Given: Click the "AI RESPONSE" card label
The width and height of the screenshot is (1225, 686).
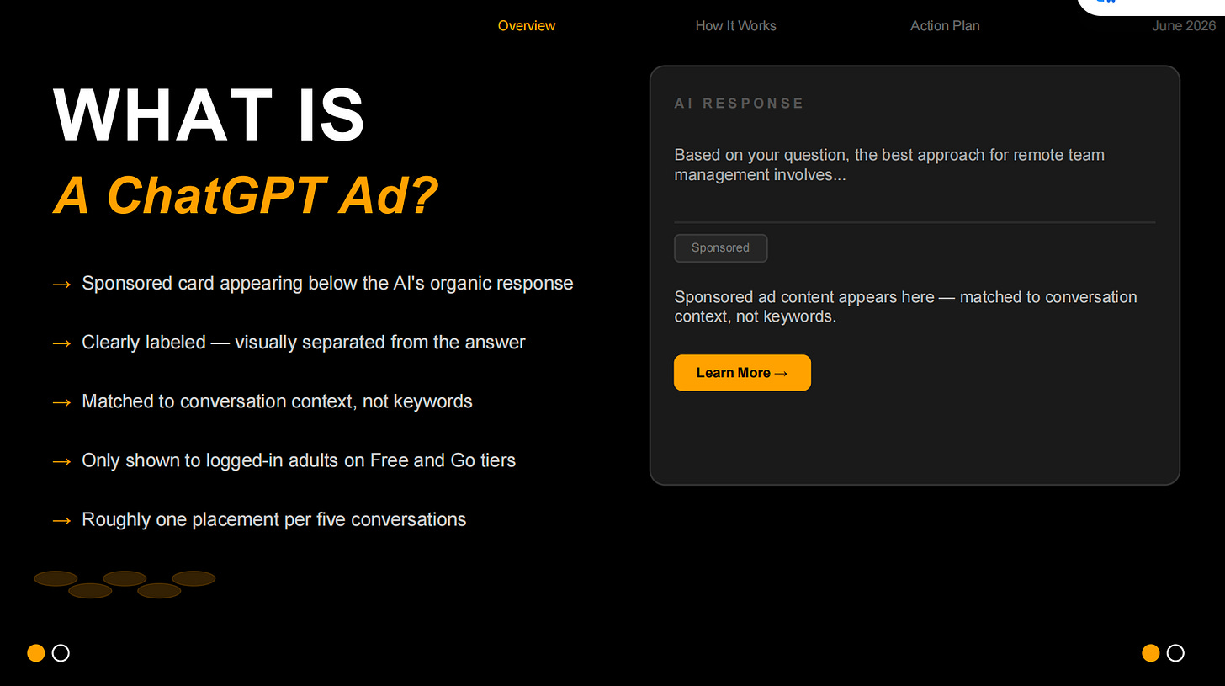Looking at the screenshot, I should (x=740, y=104).
